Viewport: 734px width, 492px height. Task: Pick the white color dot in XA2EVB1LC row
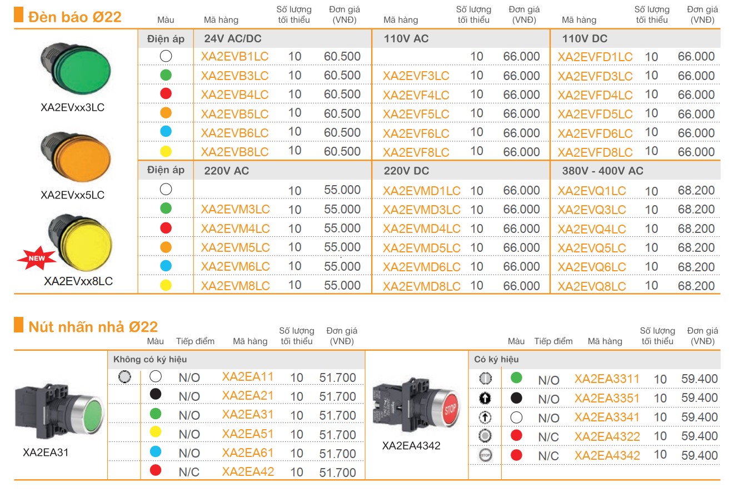click(166, 56)
